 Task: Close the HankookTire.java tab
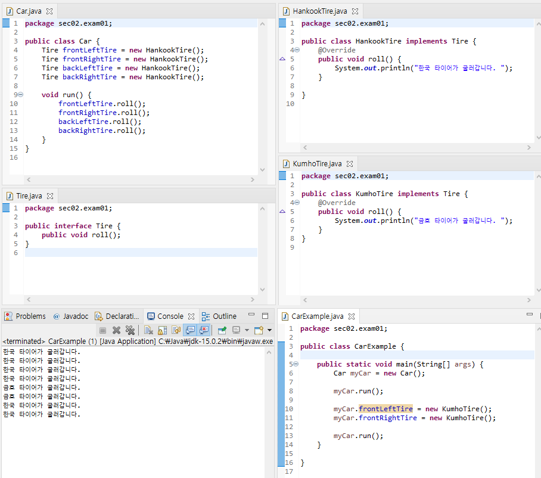pos(355,11)
